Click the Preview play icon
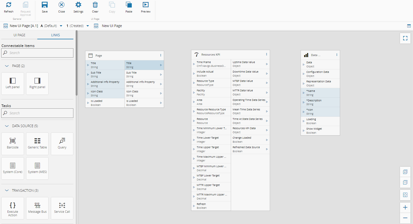The height and width of the screenshot is (224, 413). tap(146, 5)
